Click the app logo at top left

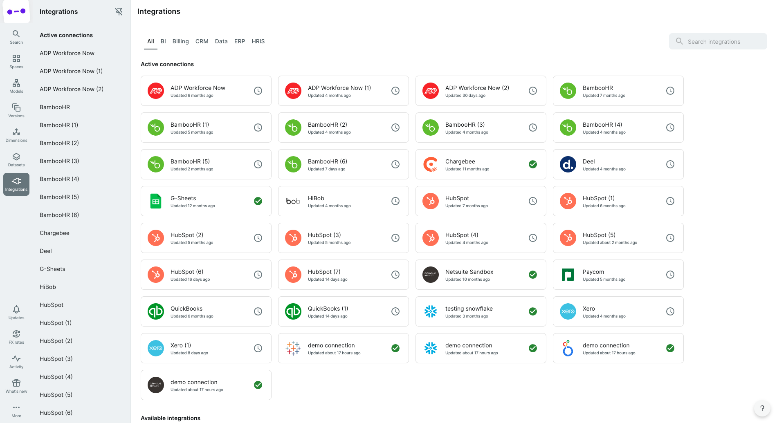[x=16, y=11]
